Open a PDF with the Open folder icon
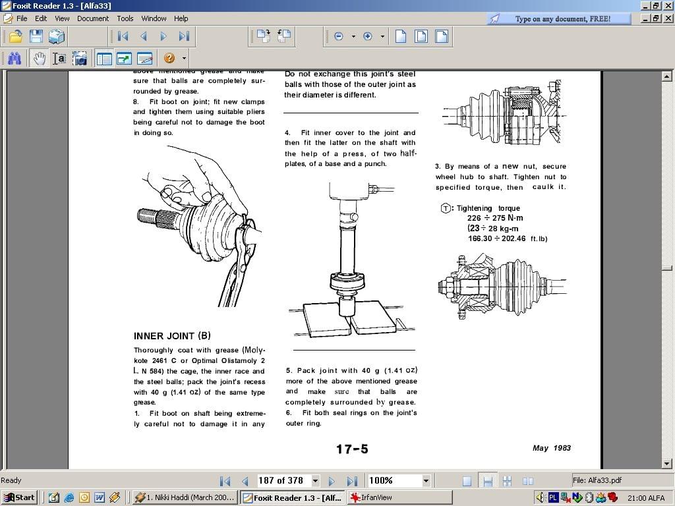 [16, 37]
